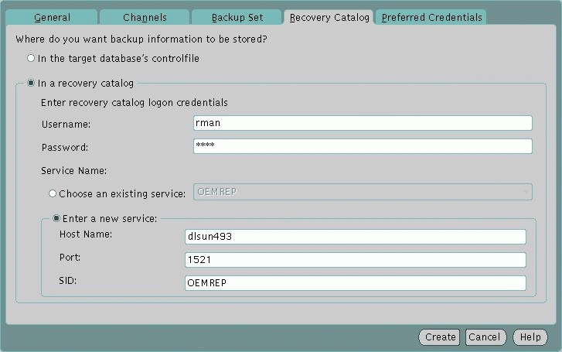
Task: Click the Username field containing rman
Action: click(363, 123)
